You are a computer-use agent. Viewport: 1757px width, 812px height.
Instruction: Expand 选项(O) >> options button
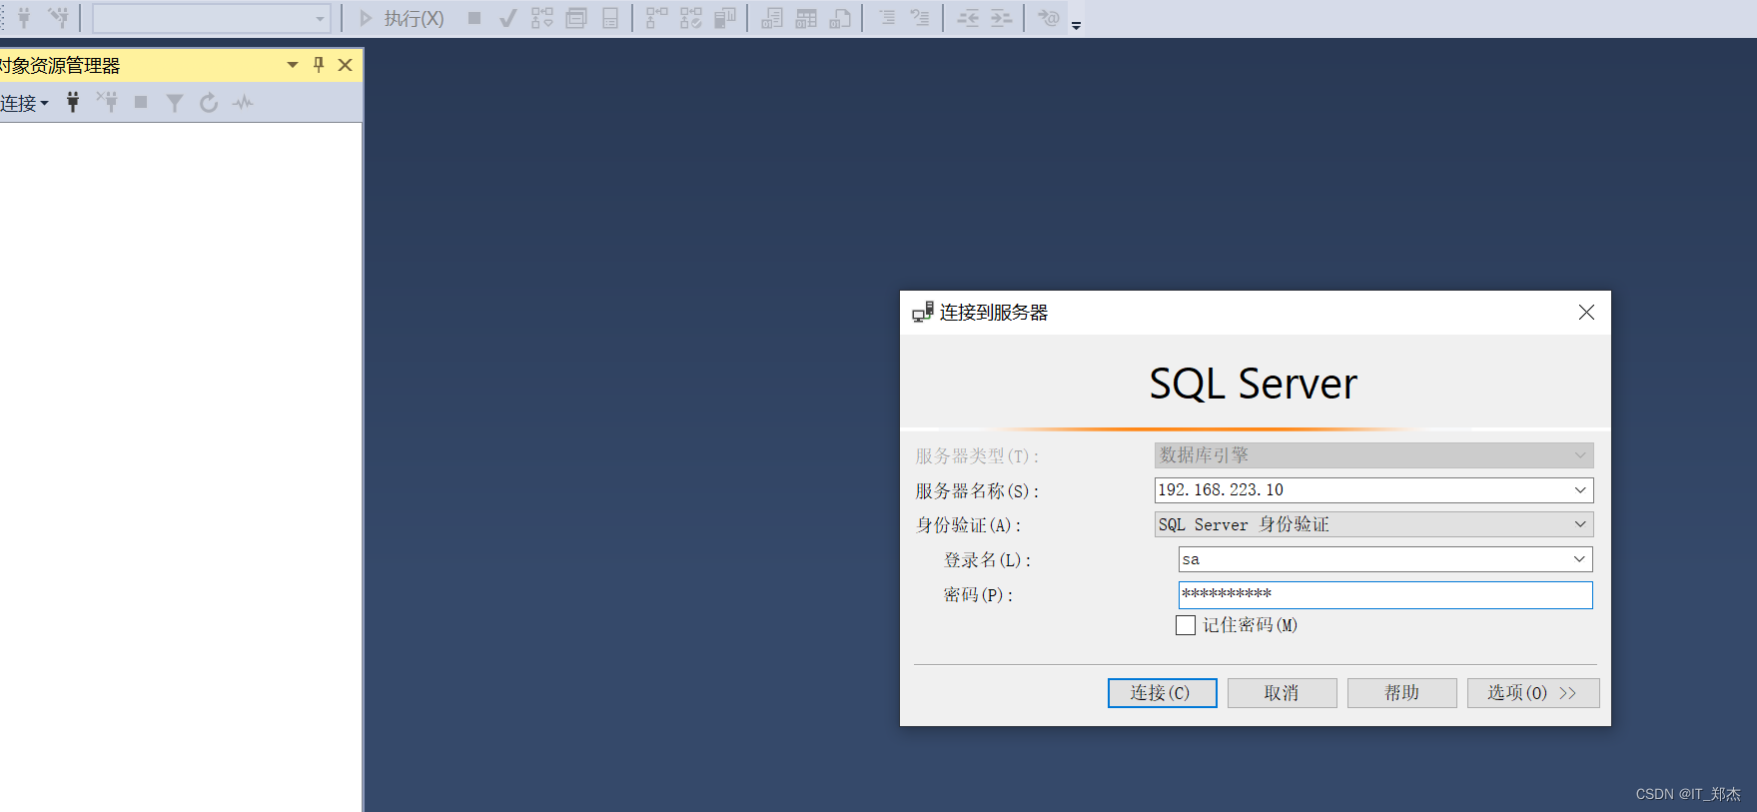click(1533, 693)
